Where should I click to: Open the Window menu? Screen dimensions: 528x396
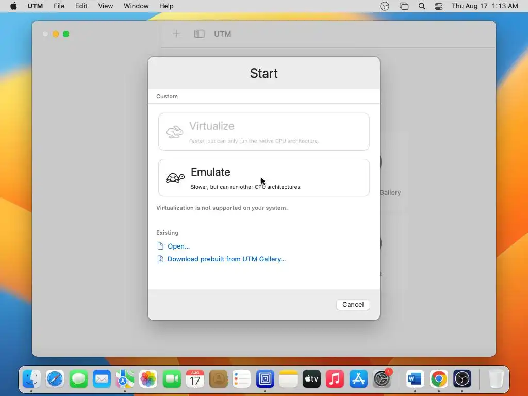coord(136,6)
